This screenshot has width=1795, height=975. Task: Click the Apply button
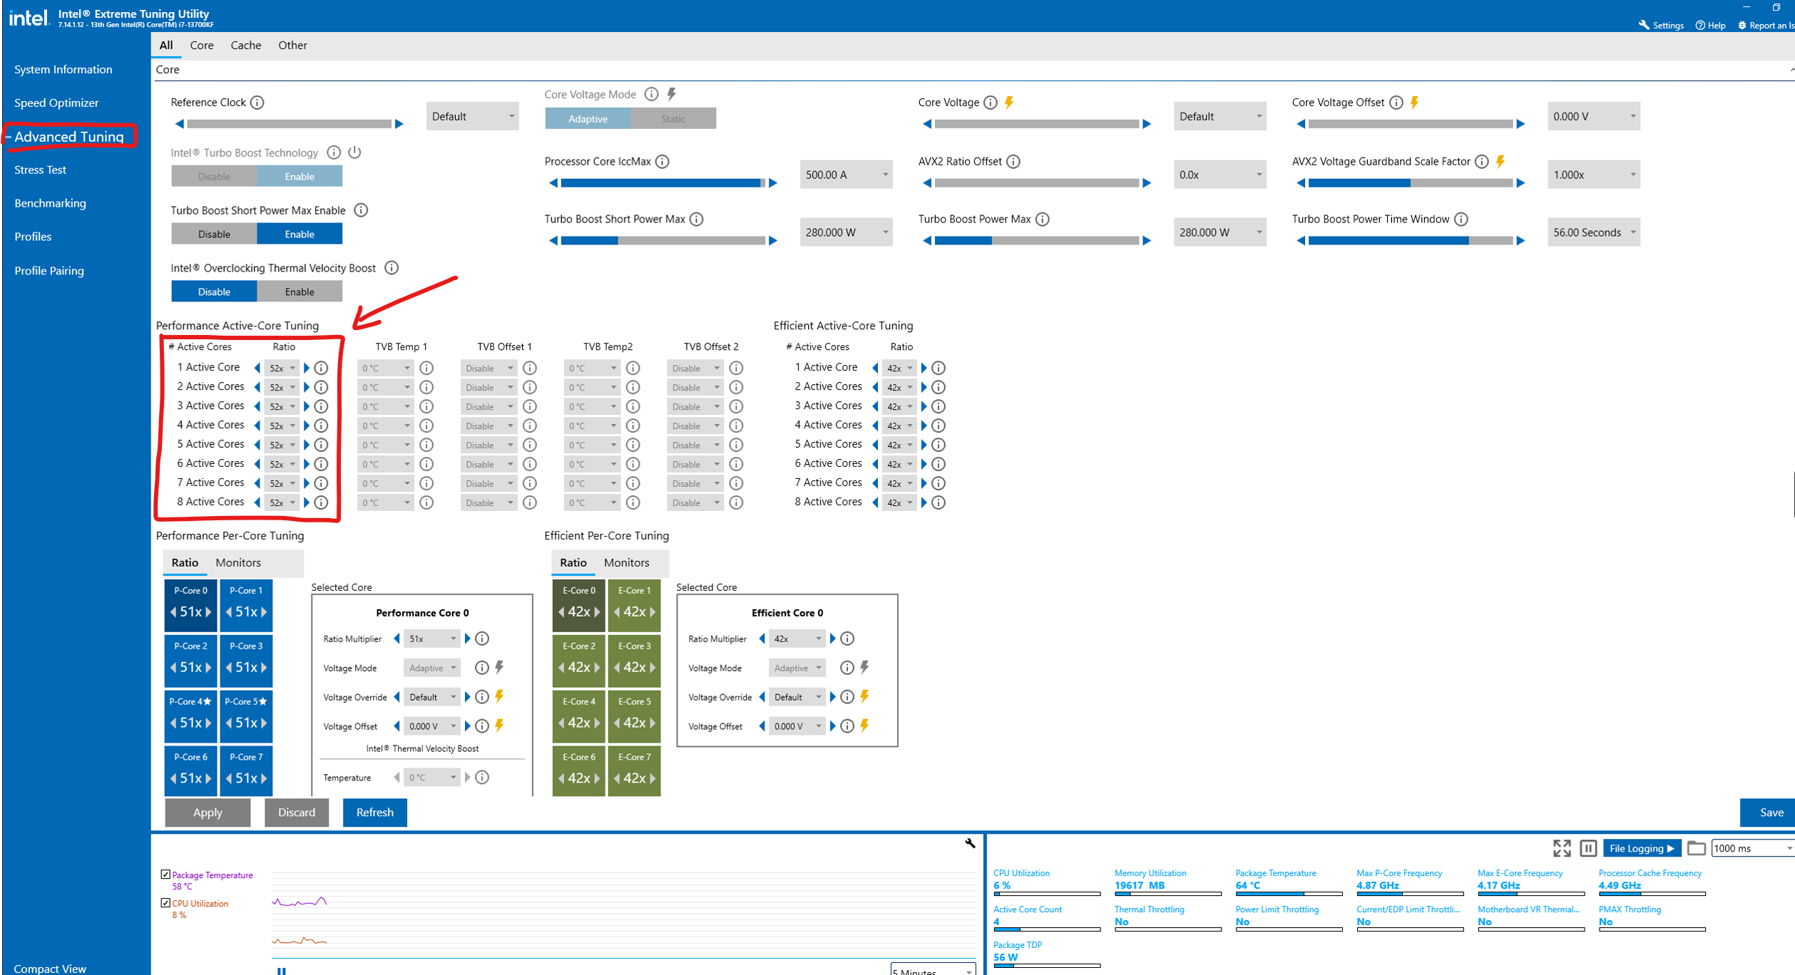208,813
